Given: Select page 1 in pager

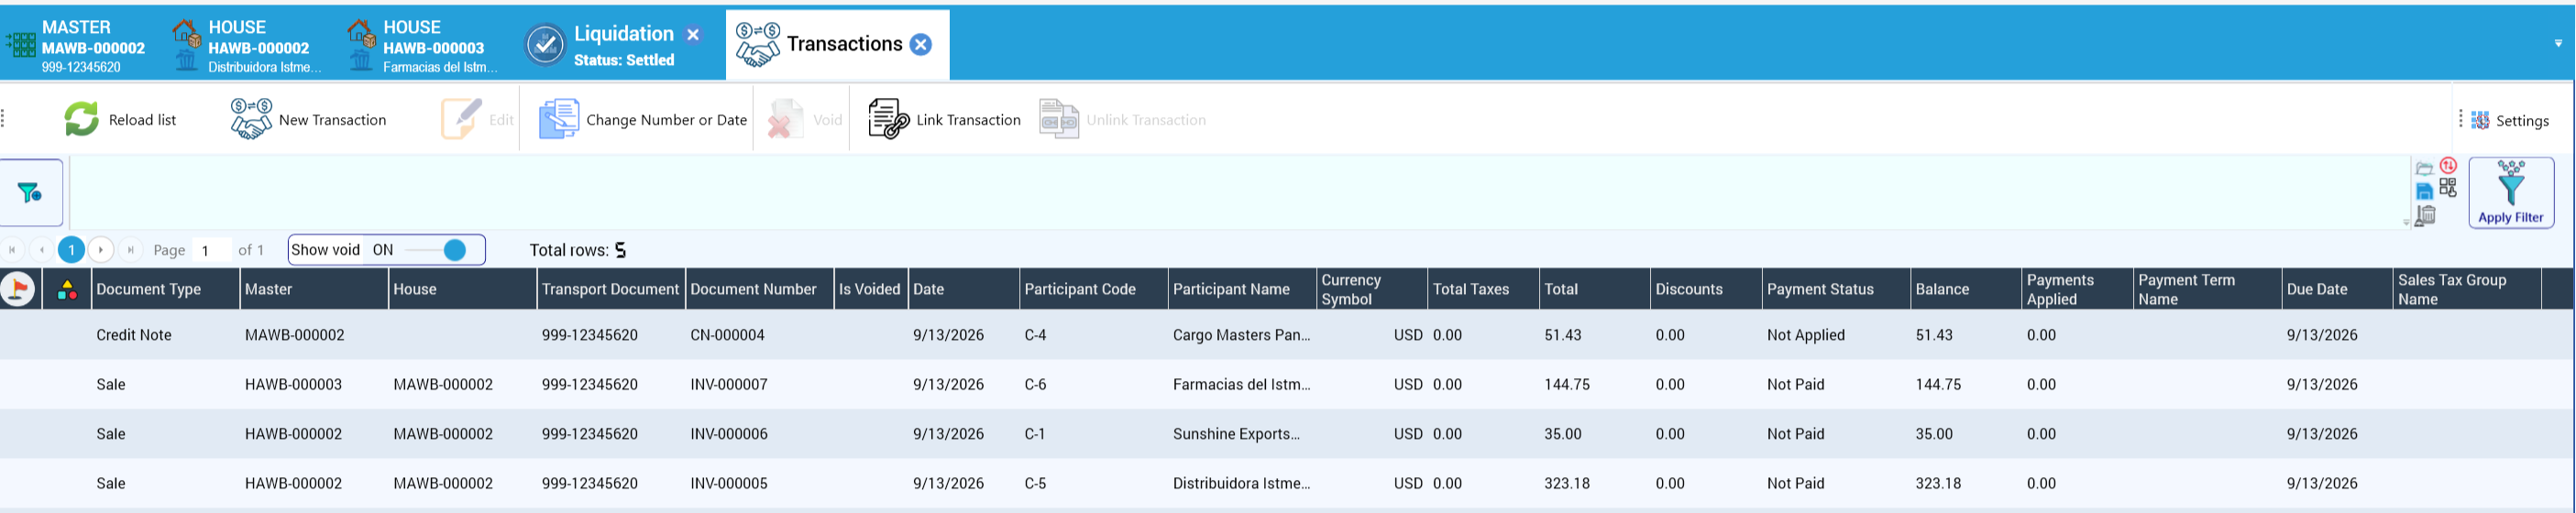Looking at the screenshot, I should pos(71,250).
